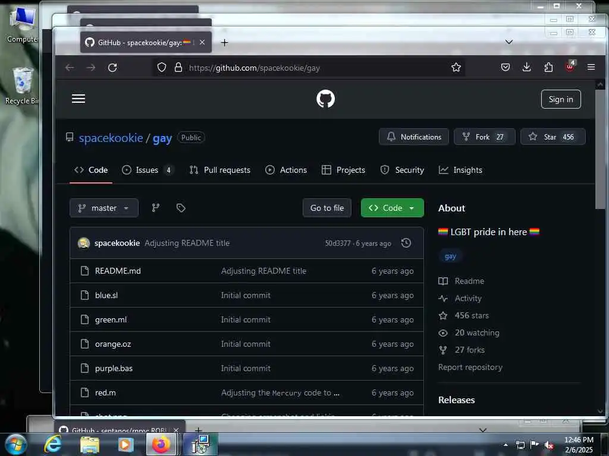Open a new tab with plus button
609x456 pixels.
pyautogui.click(x=224, y=42)
